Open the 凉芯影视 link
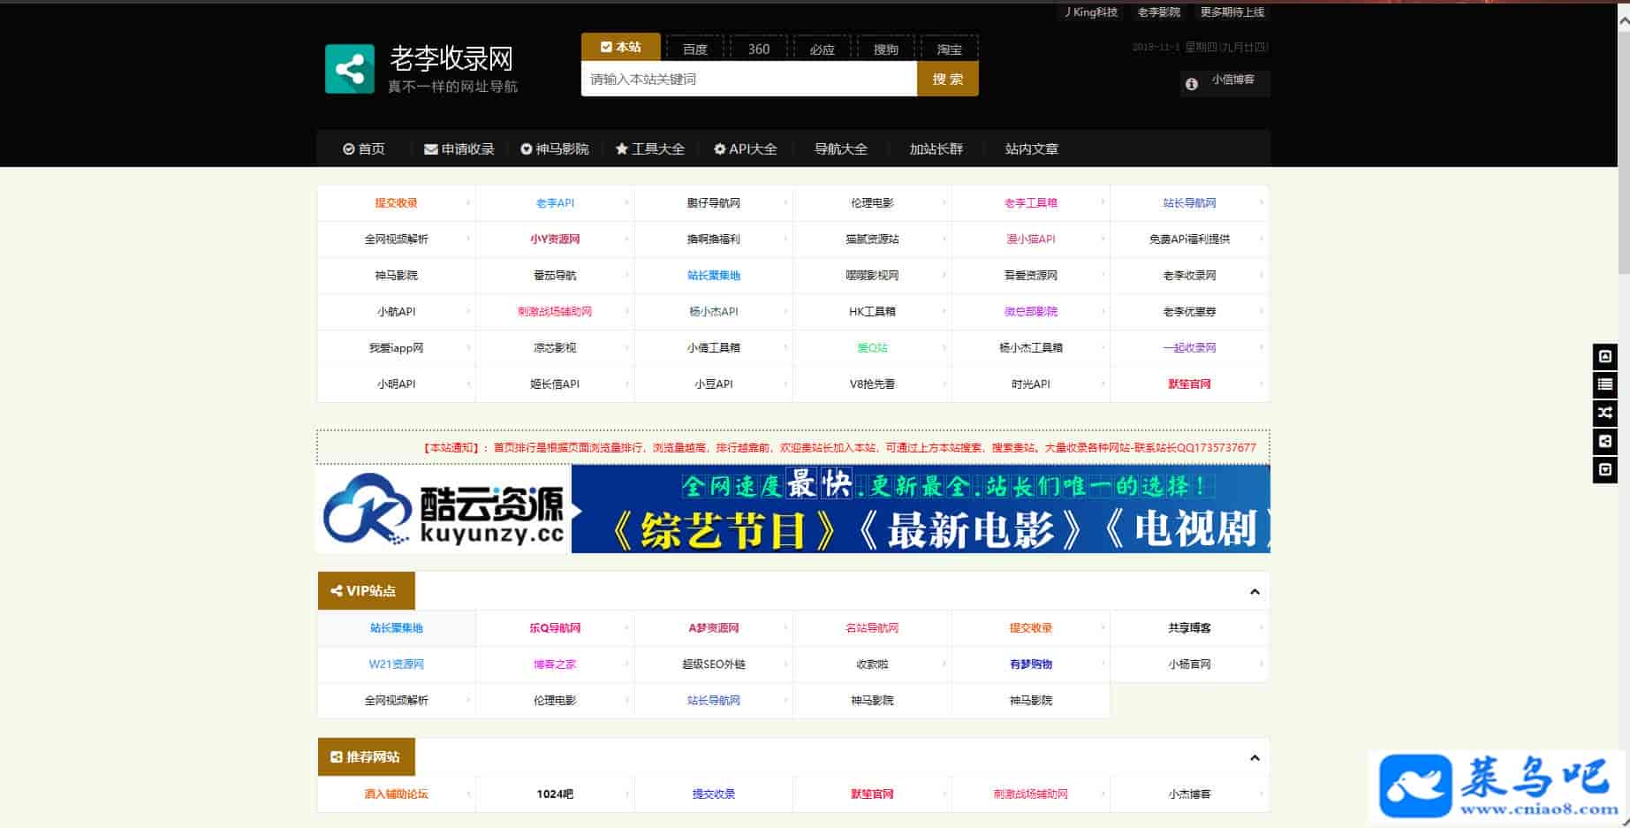This screenshot has width=1630, height=828. coord(555,348)
